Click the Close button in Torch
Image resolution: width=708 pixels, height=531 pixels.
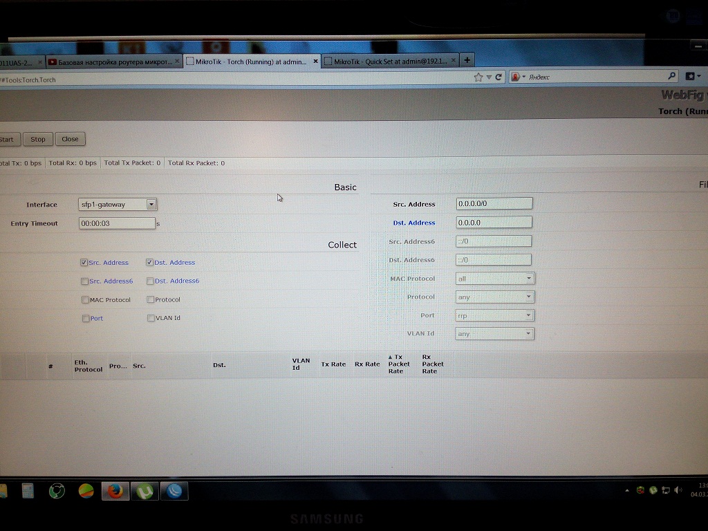(x=70, y=138)
